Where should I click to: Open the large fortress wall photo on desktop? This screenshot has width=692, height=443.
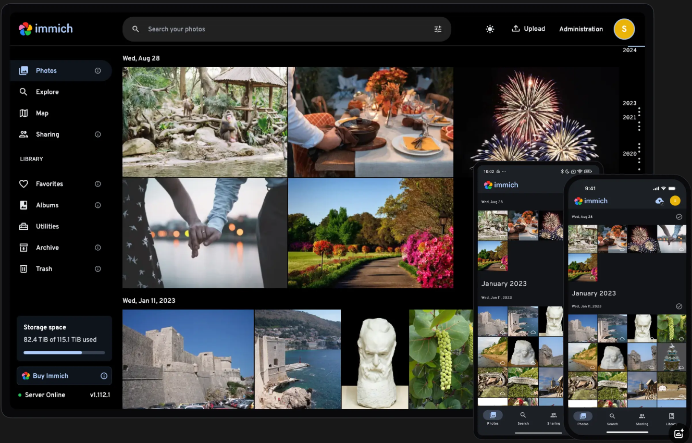point(188,359)
